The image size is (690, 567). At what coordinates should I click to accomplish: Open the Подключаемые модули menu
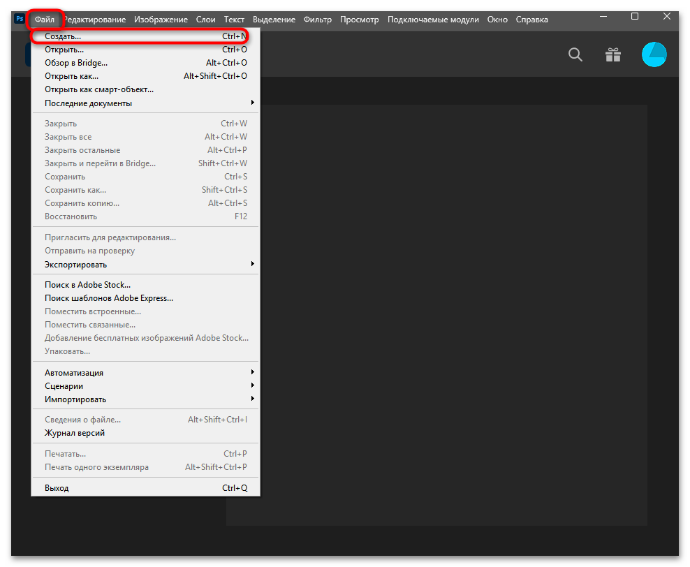click(x=433, y=20)
